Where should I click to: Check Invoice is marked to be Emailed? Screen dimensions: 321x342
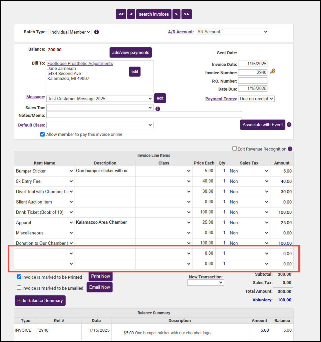pos(19,288)
